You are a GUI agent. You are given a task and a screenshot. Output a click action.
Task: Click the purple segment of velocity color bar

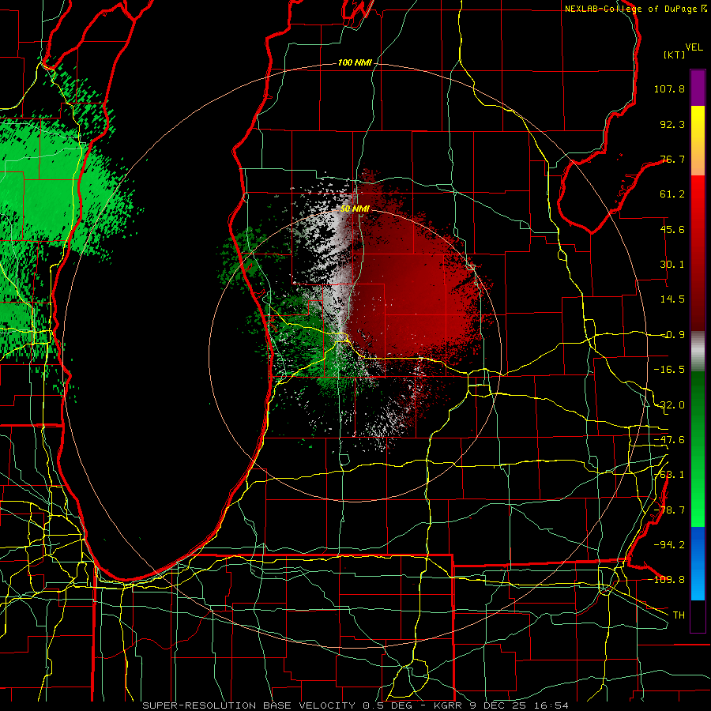pyautogui.click(x=698, y=88)
